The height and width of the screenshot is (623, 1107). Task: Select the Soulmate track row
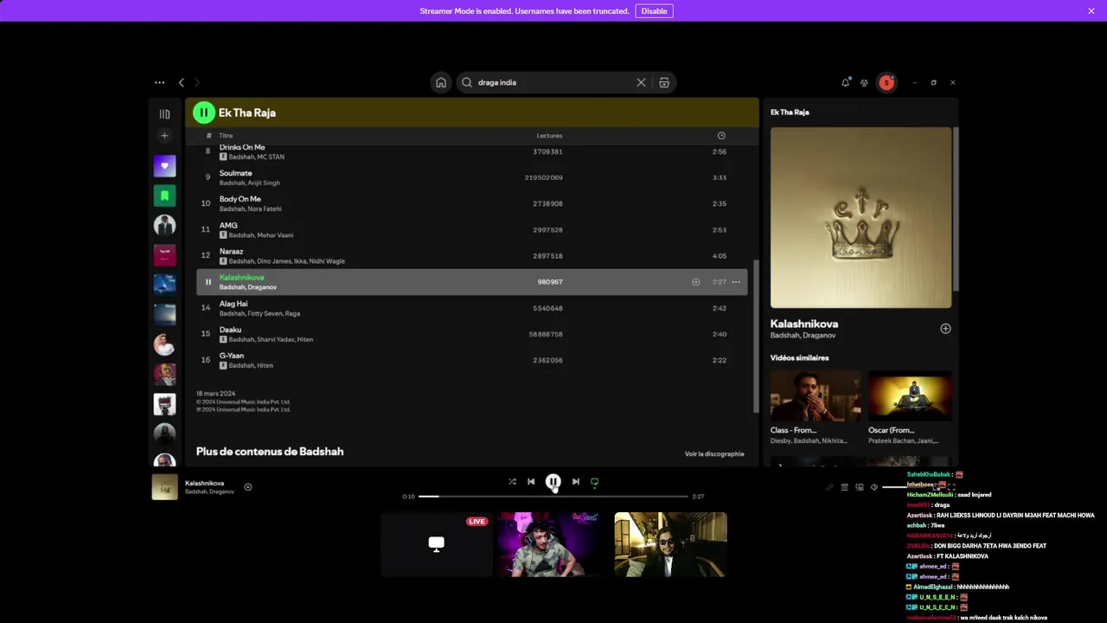tap(472, 177)
